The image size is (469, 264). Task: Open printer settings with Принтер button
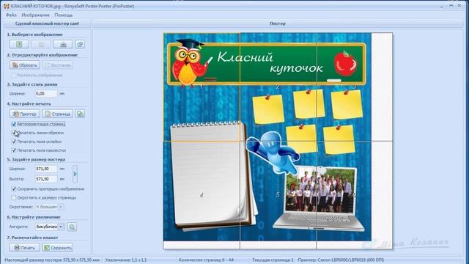(24, 114)
